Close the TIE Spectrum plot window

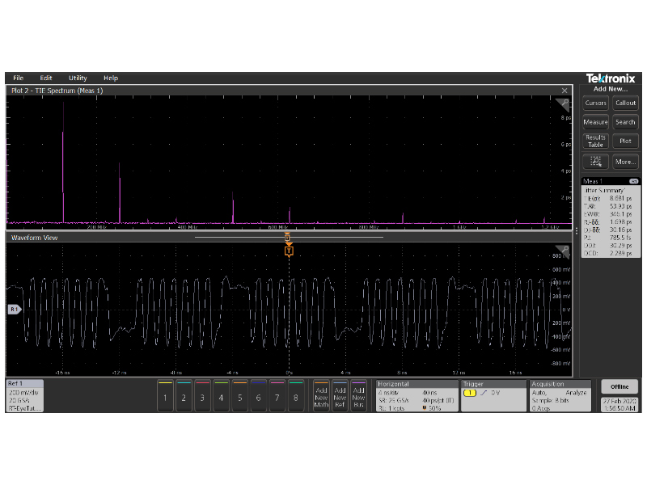(565, 91)
